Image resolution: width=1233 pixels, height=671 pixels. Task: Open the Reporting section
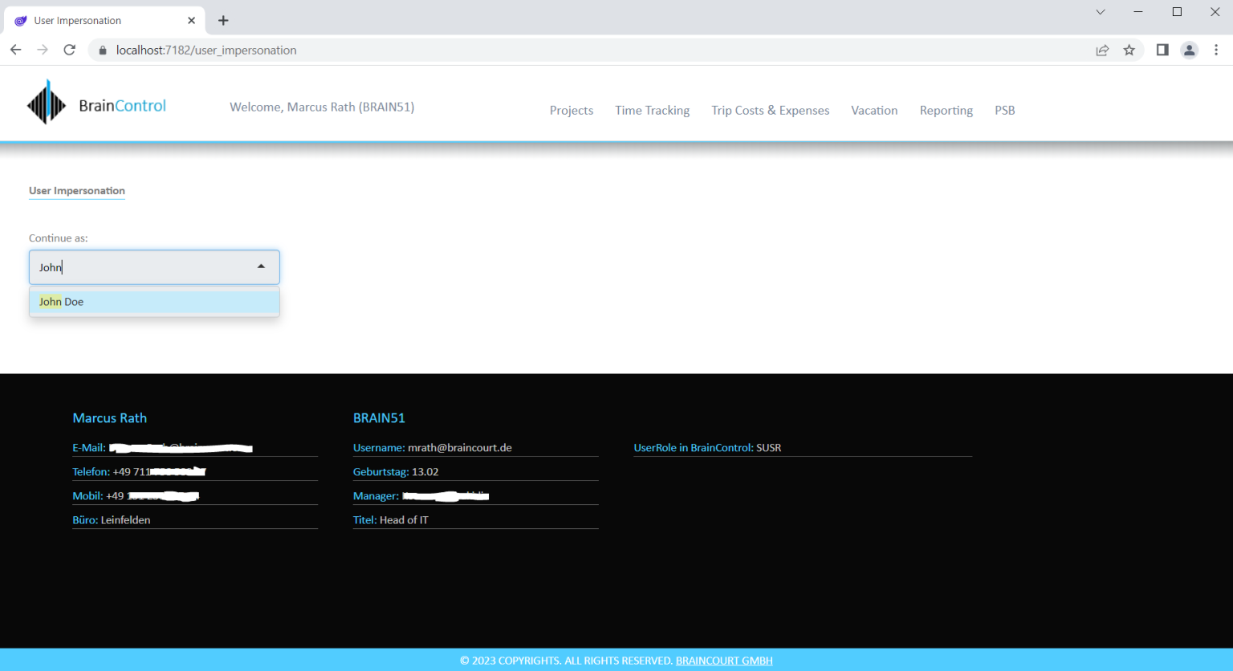click(946, 110)
